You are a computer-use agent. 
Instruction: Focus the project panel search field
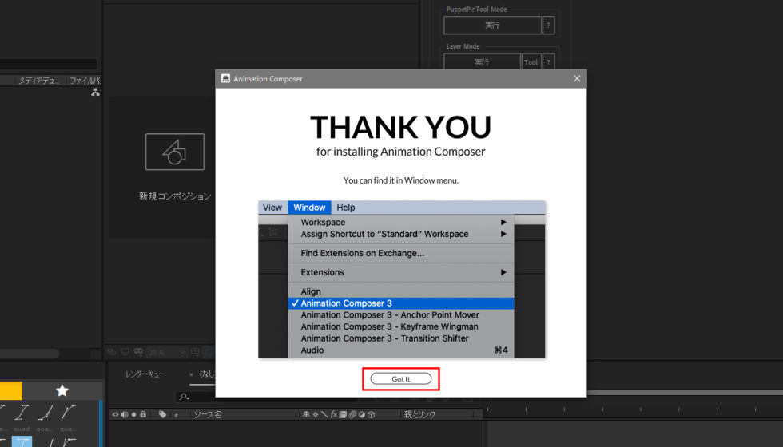(x=49, y=64)
